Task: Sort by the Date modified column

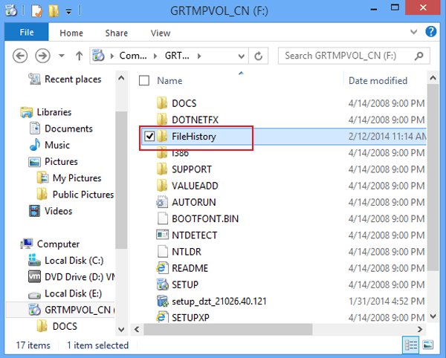Action: (378, 81)
